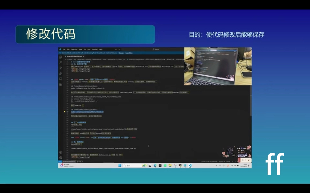Open the Edit menu

coord(68,49)
